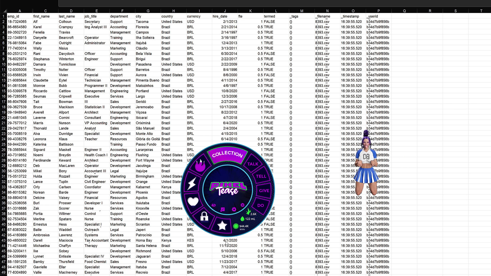Select column P header
The image size is (491, 276).
click(x=378, y=11)
